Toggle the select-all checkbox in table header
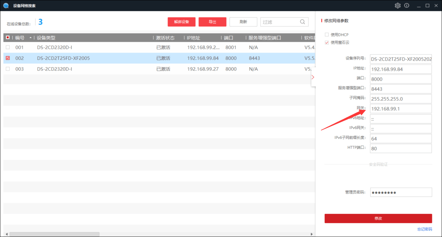442x237 pixels. pos(8,38)
